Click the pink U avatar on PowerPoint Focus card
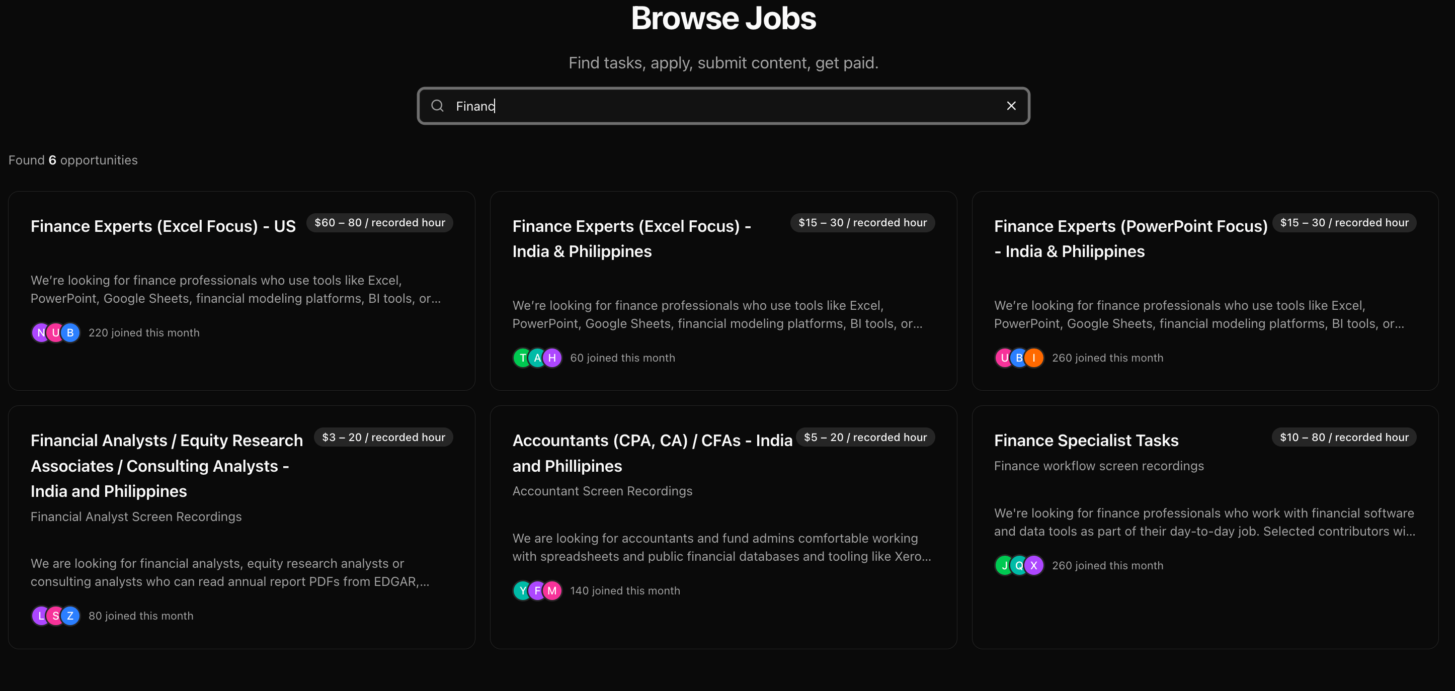This screenshot has width=1455, height=691. (1004, 358)
